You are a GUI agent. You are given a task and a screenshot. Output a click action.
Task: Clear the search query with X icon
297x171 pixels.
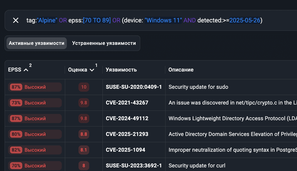coord(16,20)
